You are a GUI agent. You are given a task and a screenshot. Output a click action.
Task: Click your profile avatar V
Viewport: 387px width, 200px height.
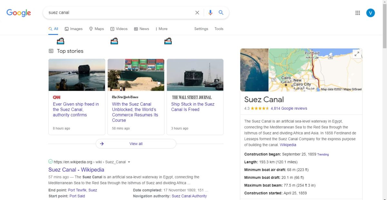point(371,13)
